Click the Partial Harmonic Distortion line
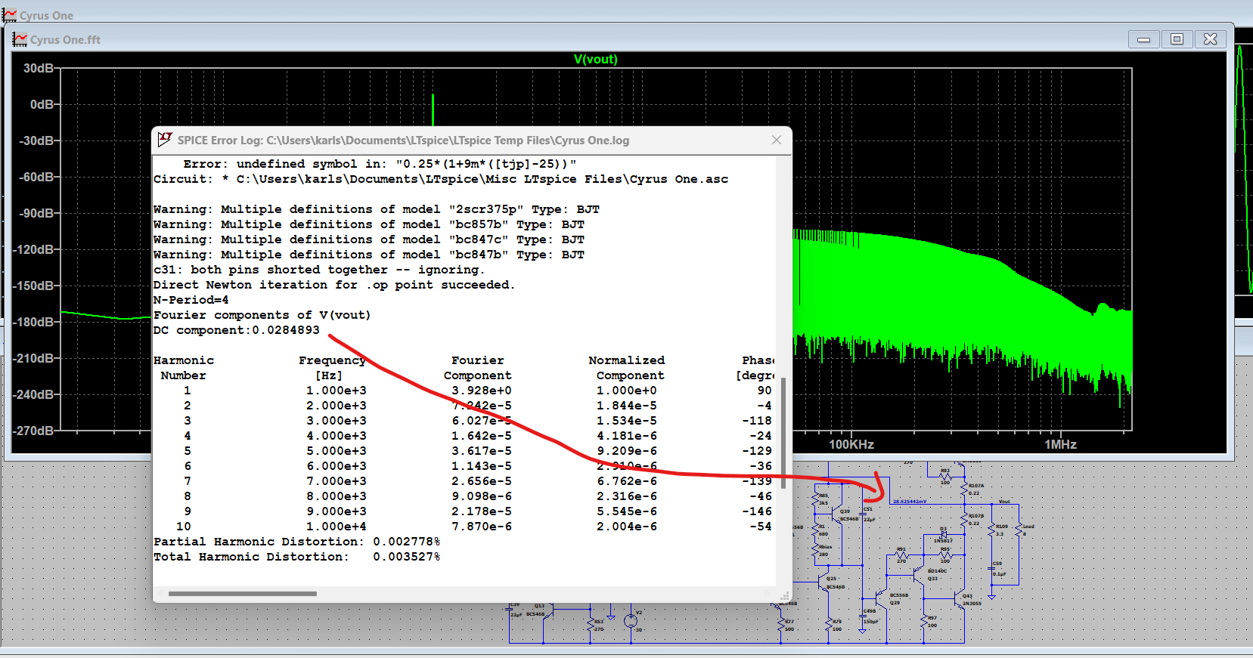 (296, 542)
